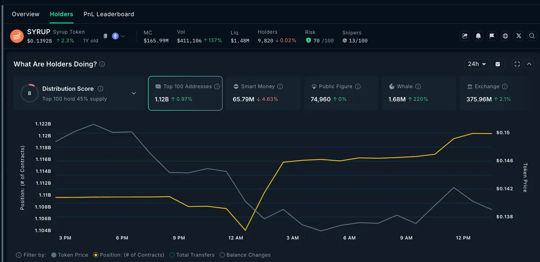Select the Smart Money card
Image resolution: width=540 pixels, height=262 pixels.
(x=262, y=93)
